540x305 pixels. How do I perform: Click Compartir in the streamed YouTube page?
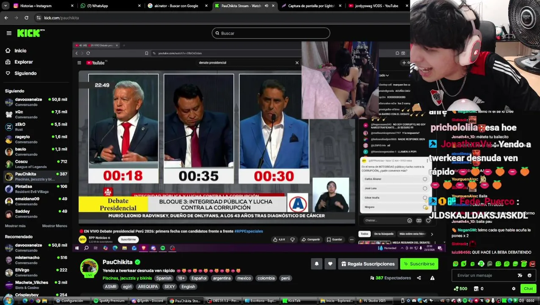tap(311, 240)
